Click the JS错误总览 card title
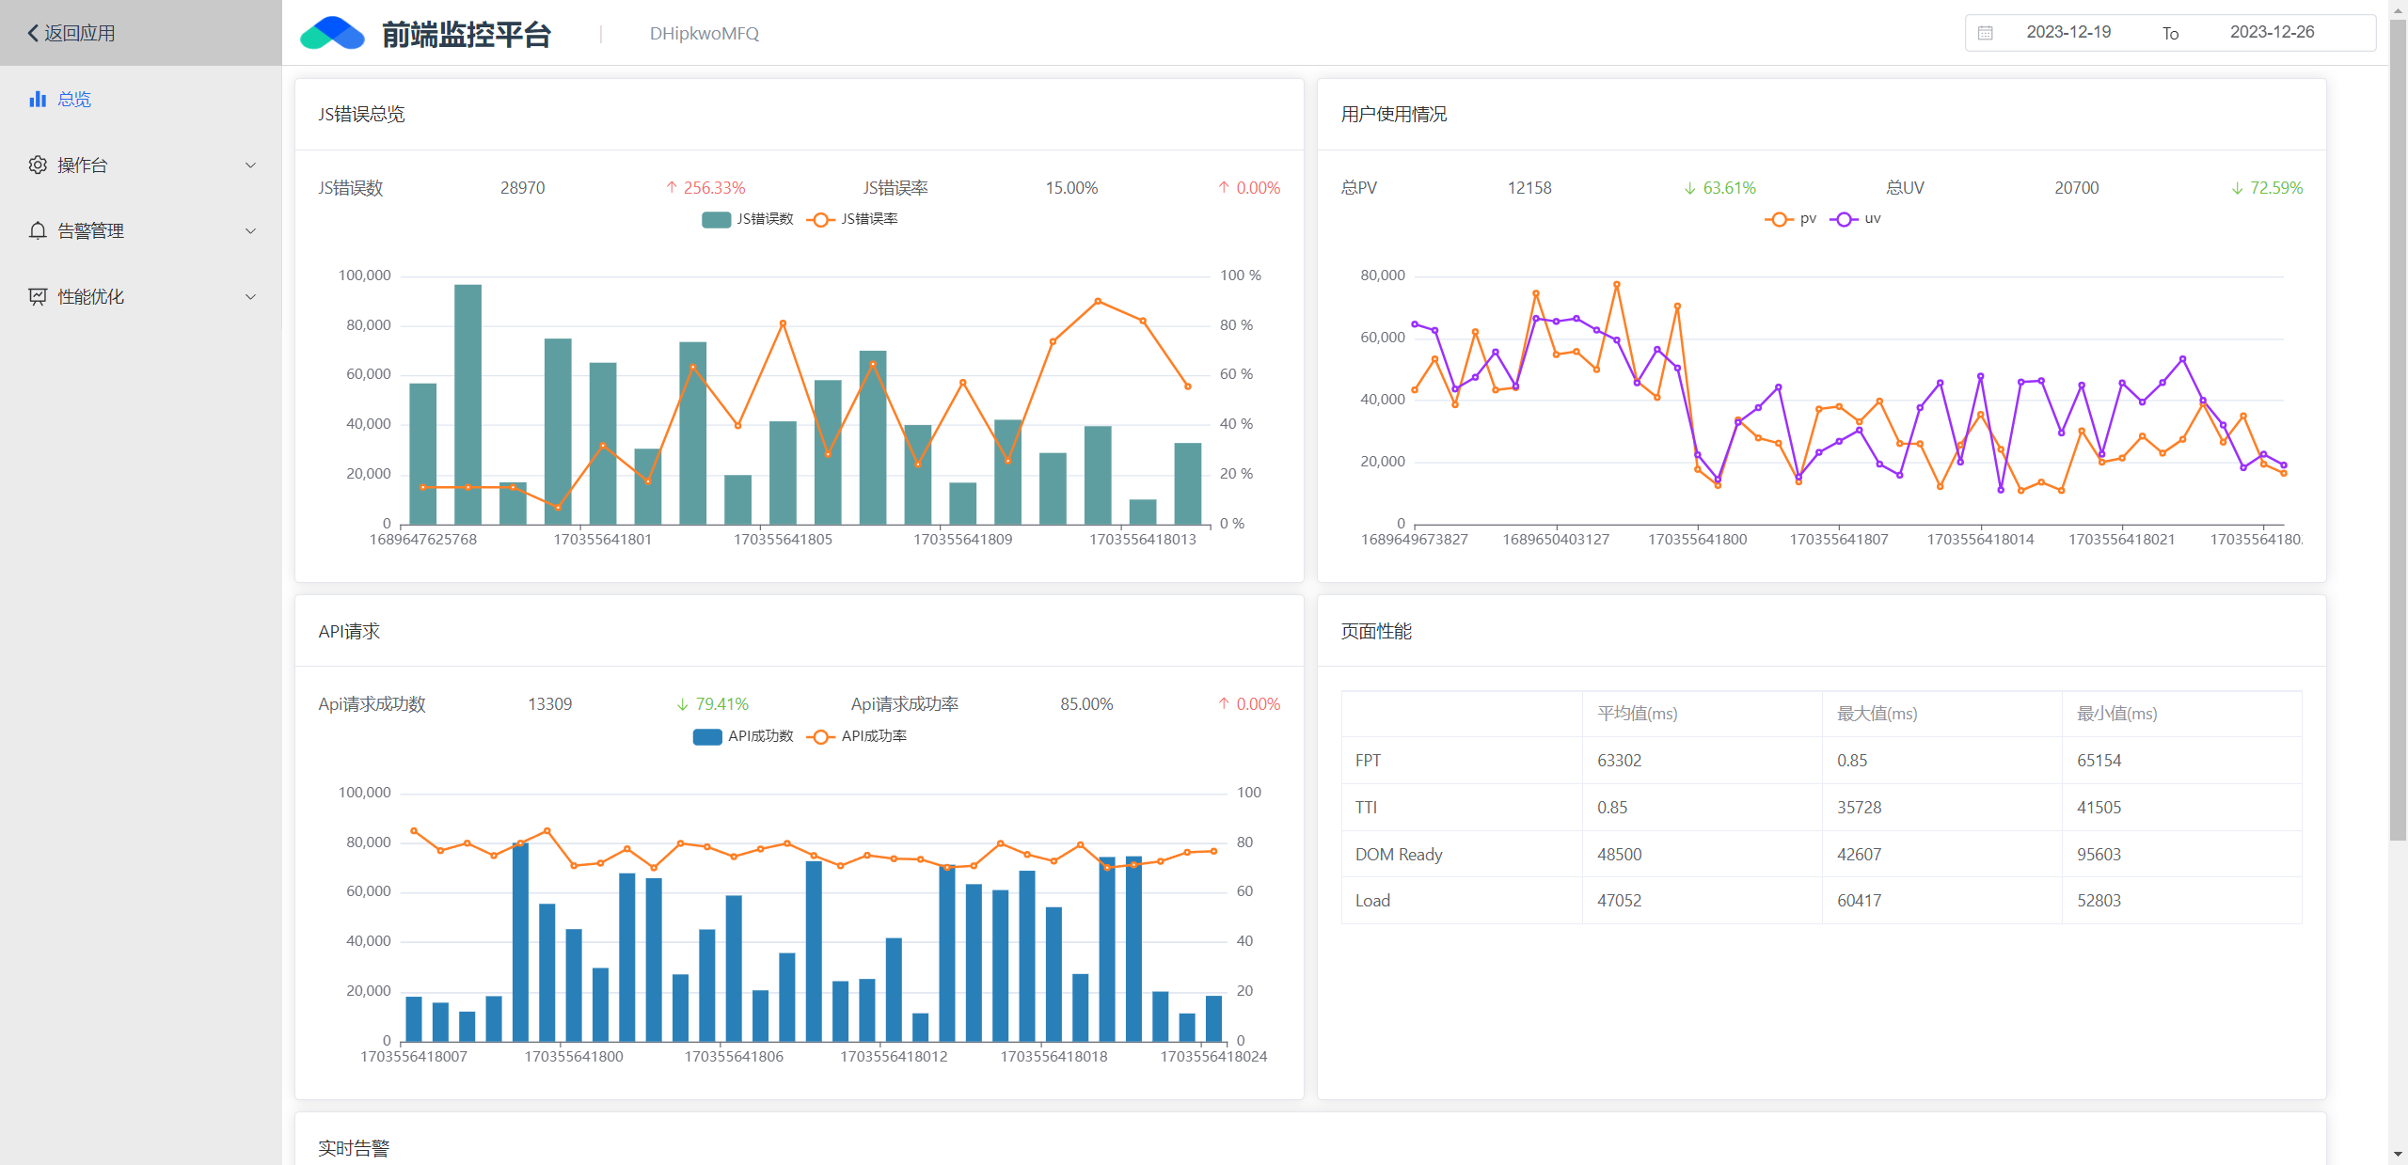2408x1165 pixels. coord(361,115)
